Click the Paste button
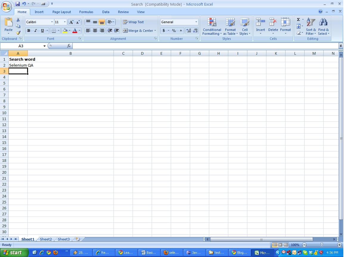This screenshot has height=257, width=363. [8, 26]
